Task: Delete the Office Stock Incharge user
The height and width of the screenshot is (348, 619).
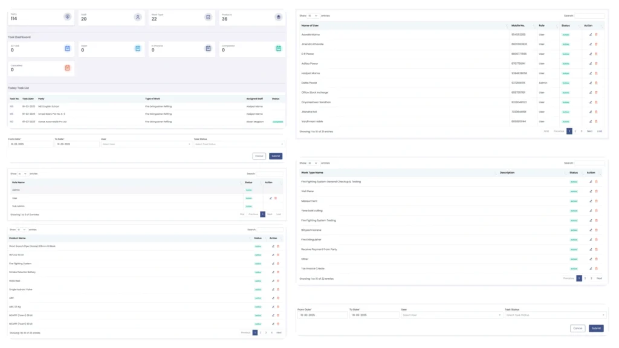Action: point(596,92)
